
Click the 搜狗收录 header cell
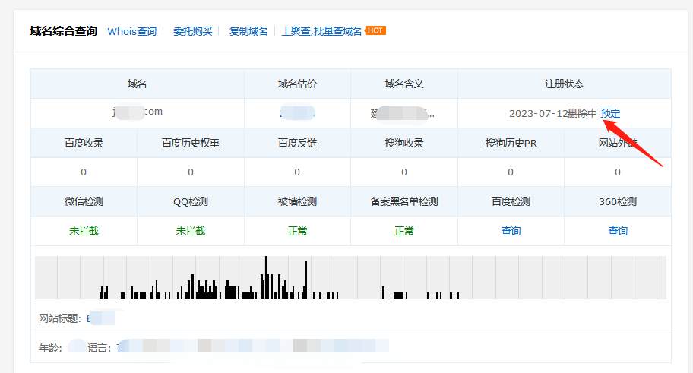click(x=404, y=143)
